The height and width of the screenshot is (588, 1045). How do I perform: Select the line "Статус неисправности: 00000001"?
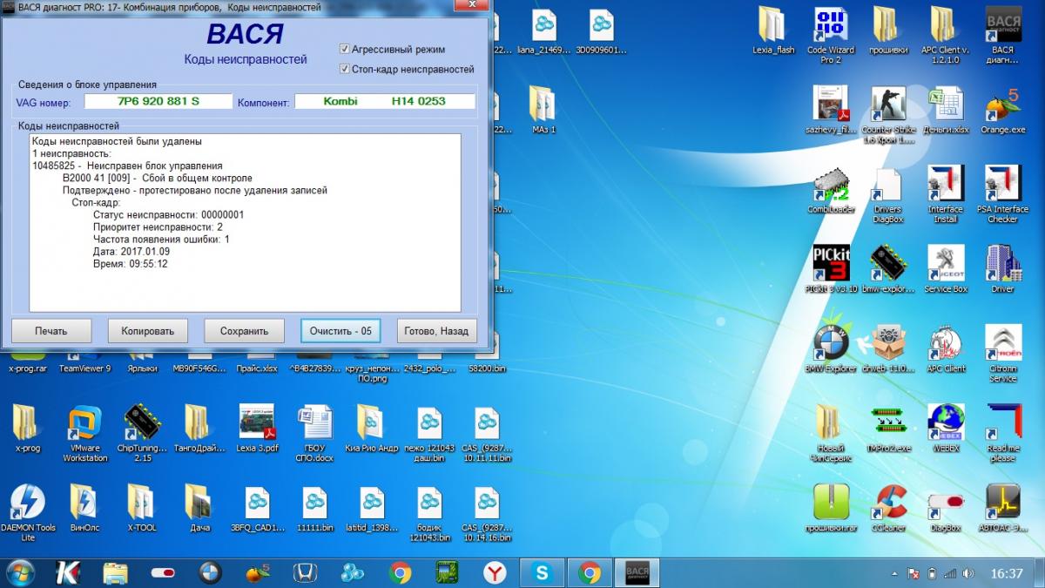coord(168,214)
